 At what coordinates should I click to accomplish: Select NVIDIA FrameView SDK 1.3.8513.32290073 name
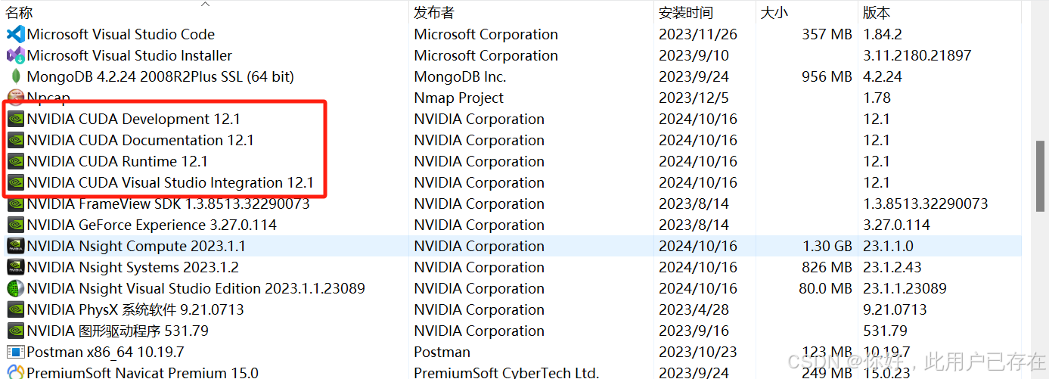point(168,203)
